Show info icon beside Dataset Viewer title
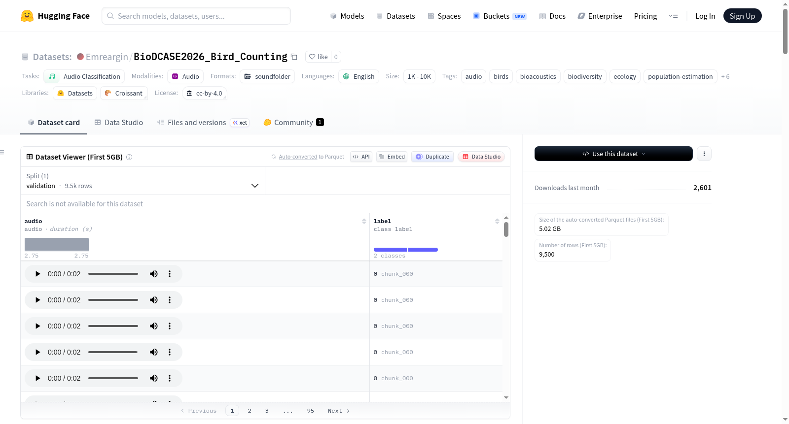Image resolution: width=789 pixels, height=424 pixels. pyautogui.click(x=129, y=157)
